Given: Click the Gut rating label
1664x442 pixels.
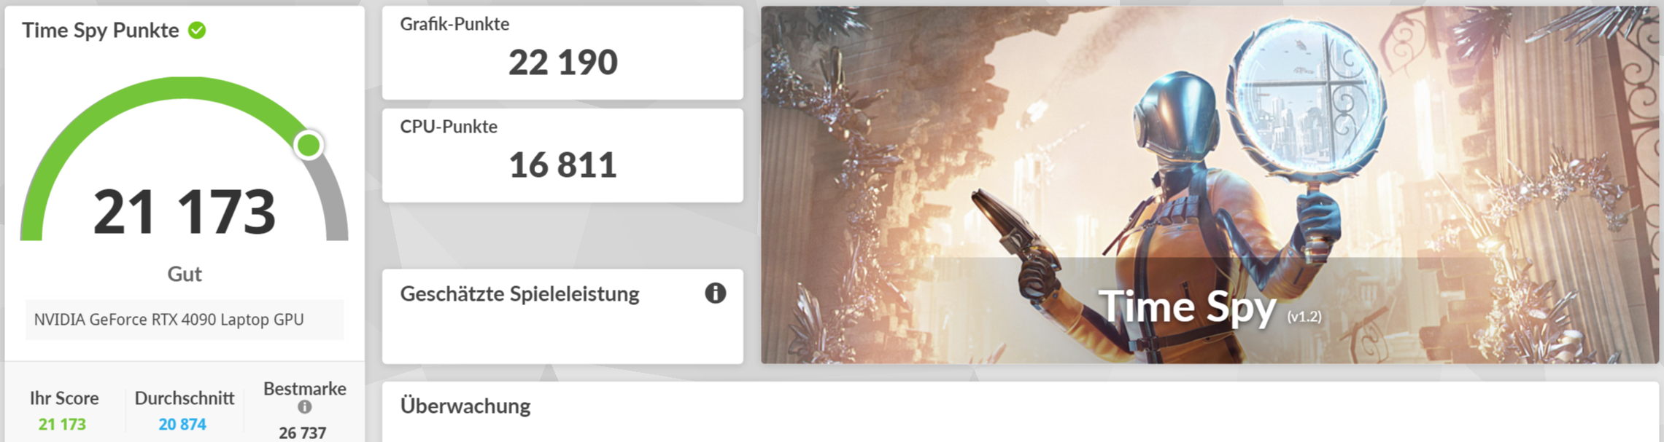Looking at the screenshot, I should click(x=185, y=274).
